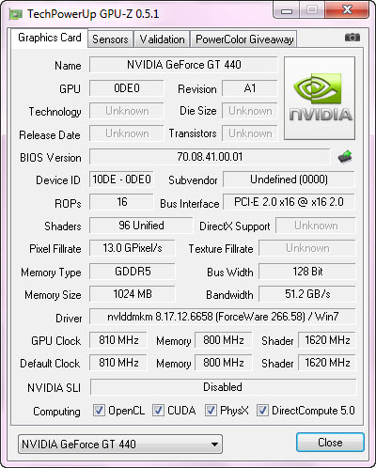Click the NVIDIA SLI status field

click(x=223, y=387)
